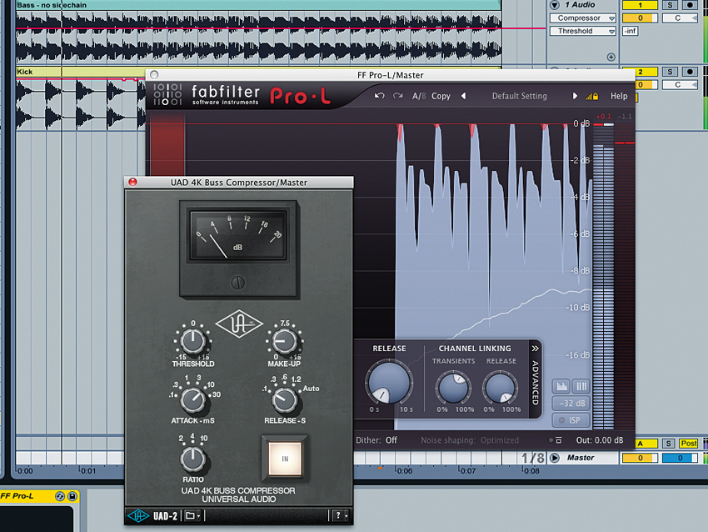
Task: Click the fabfilter logo icon
Action: click(167, 94)
